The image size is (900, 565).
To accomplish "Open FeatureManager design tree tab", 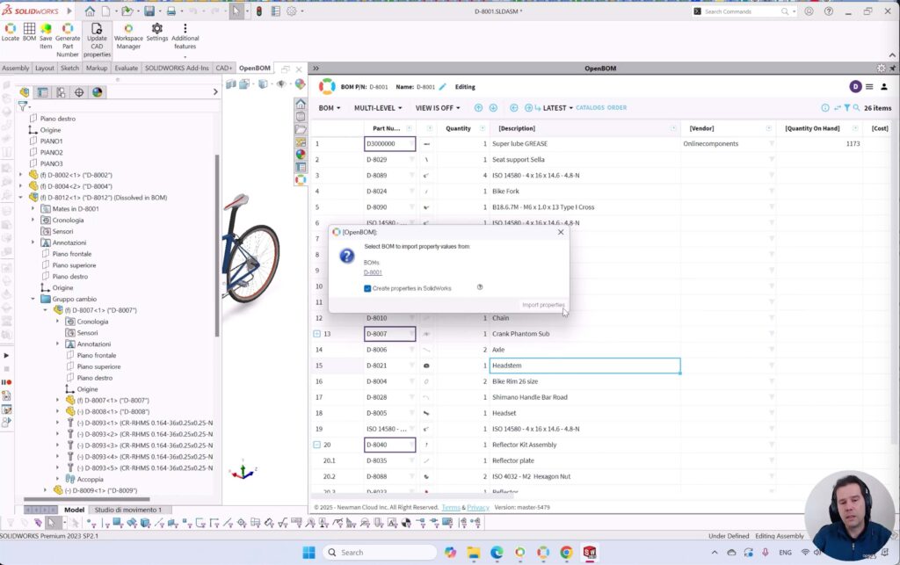I will coord(24,91).
